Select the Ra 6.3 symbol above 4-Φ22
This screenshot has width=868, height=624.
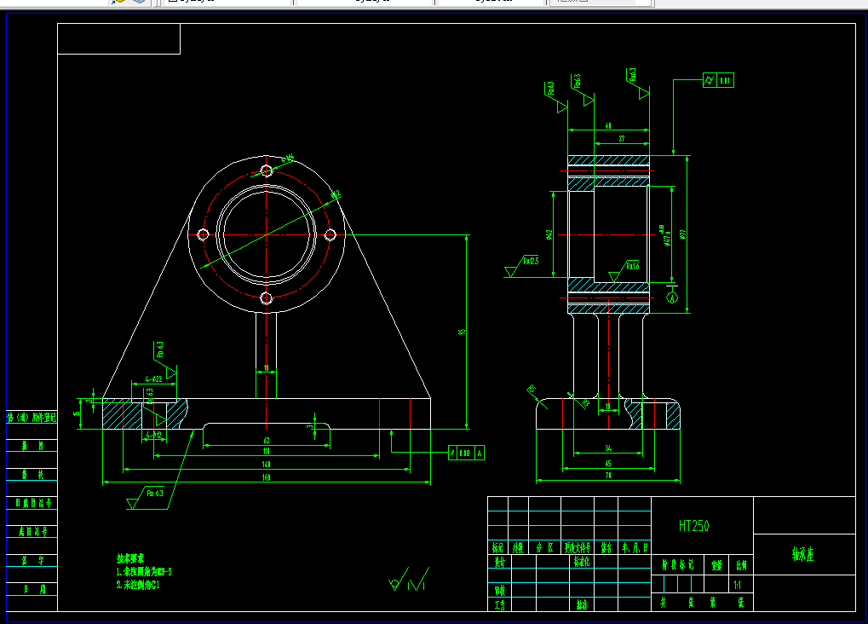coord(165,361)
